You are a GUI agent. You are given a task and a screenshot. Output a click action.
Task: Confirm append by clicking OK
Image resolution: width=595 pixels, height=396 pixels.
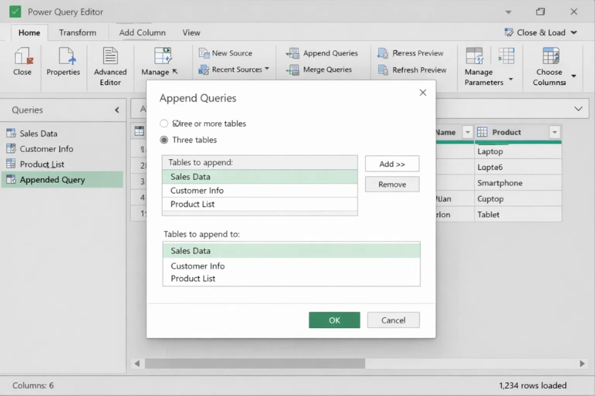[x=334, y=319]
